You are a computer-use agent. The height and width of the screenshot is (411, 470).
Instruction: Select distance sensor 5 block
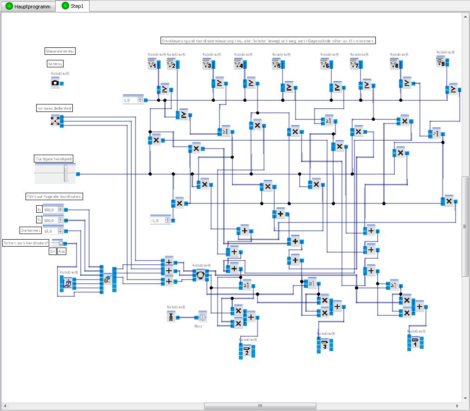277,65
